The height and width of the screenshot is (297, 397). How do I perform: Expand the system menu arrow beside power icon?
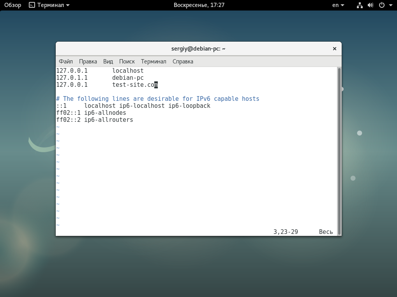pyautogui.click(x=390, y=5)
